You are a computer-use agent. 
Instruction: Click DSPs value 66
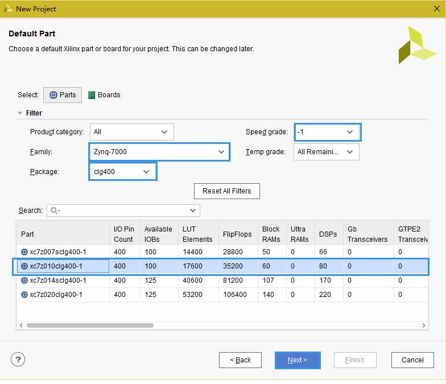[x=323, y=251]
